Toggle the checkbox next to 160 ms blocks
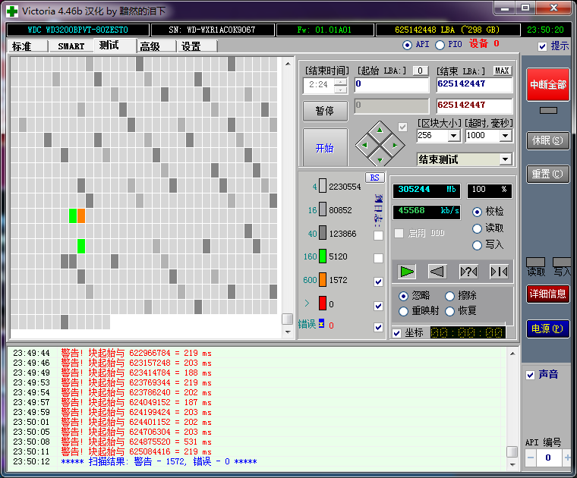The height and width of the screenshot is (478, 577). tap(378, 258)
